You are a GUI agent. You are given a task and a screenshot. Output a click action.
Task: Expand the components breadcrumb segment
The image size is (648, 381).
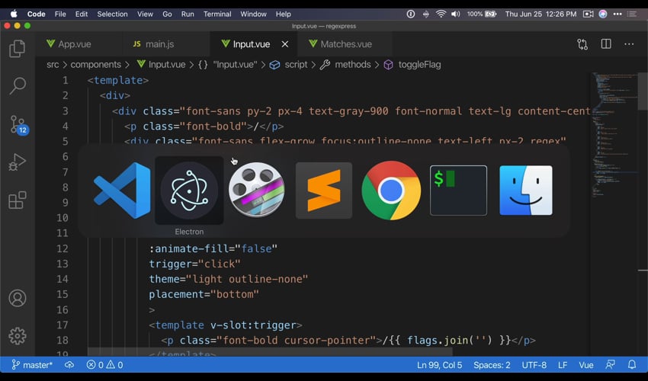(95, 65)
